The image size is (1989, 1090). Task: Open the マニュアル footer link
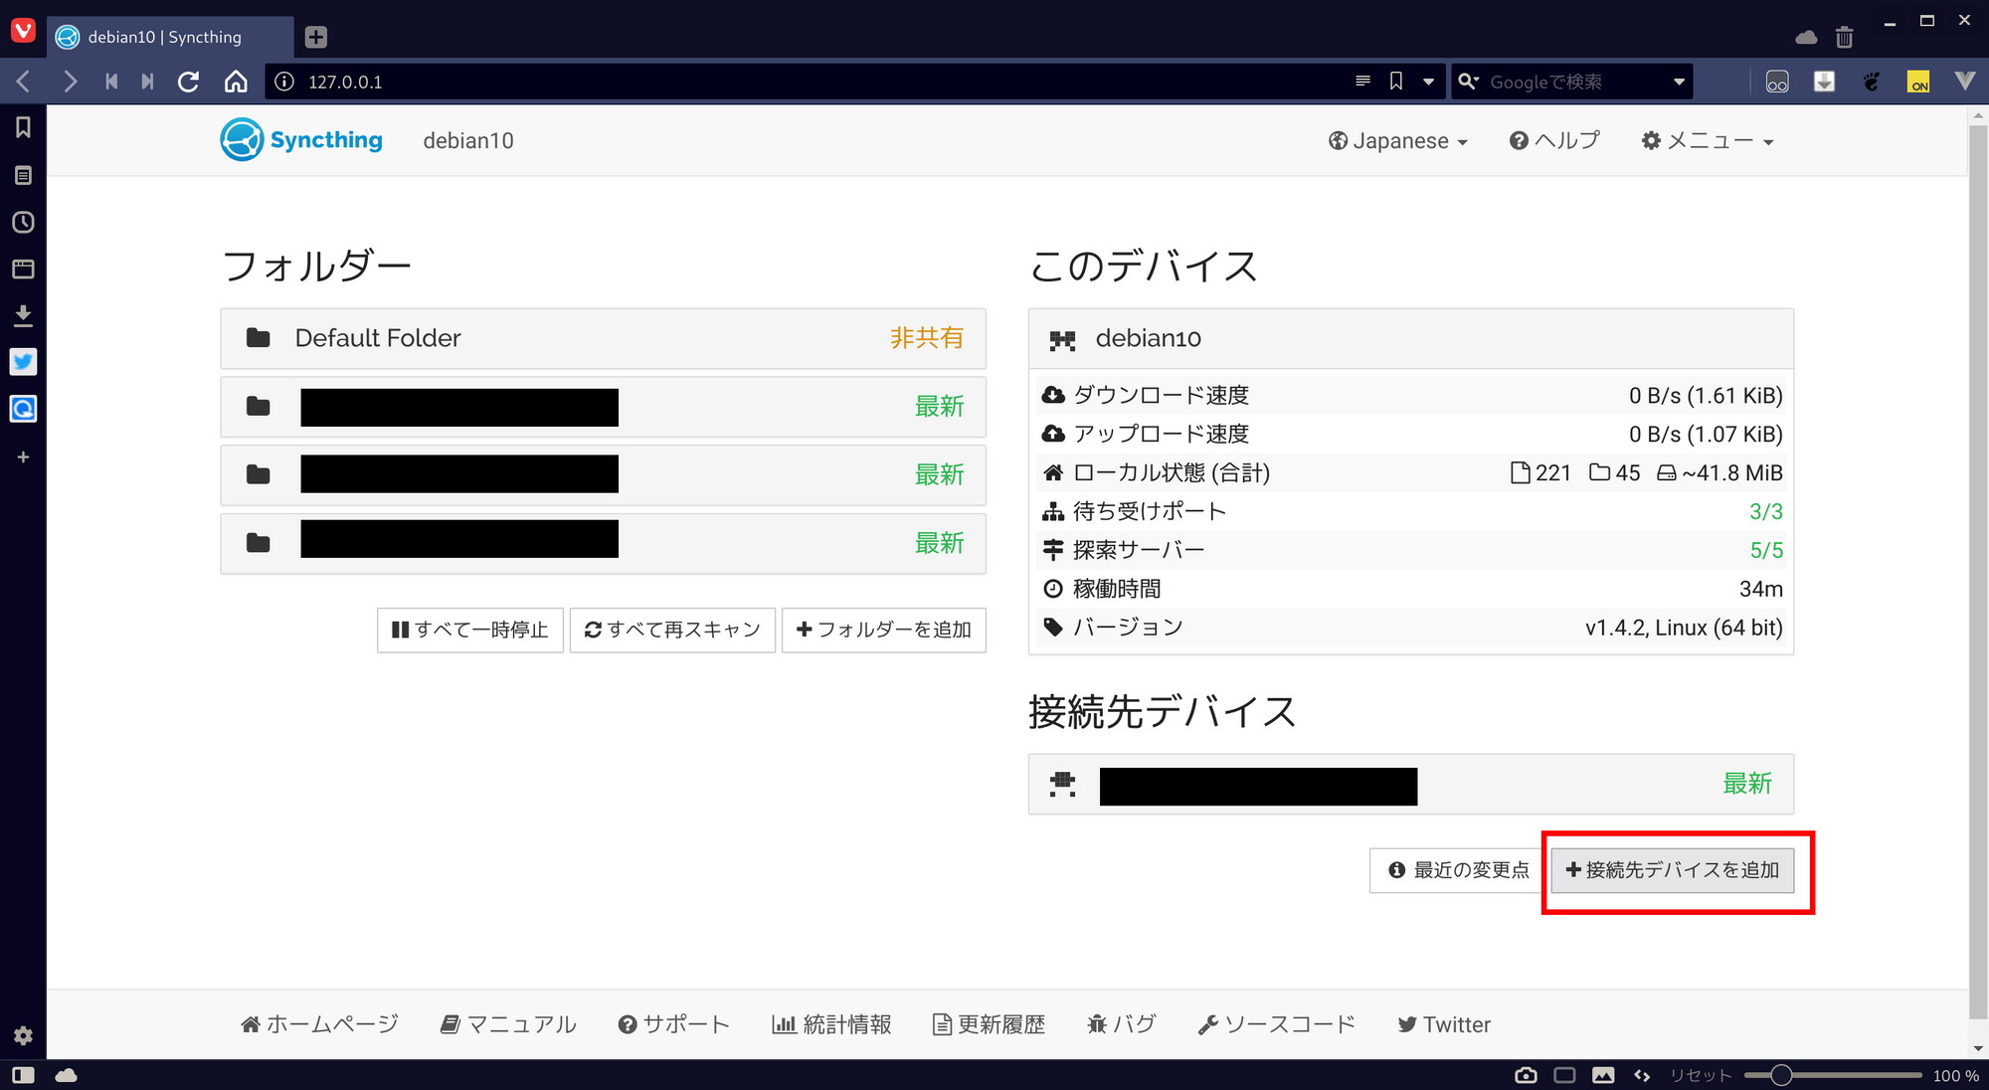508,1024
